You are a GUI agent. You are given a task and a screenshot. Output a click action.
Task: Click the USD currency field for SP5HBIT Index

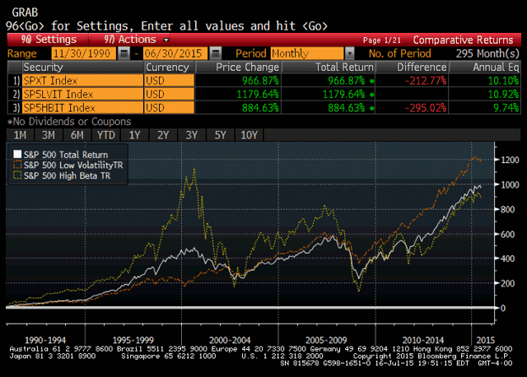pyautogui.click(x=170, y=108)
